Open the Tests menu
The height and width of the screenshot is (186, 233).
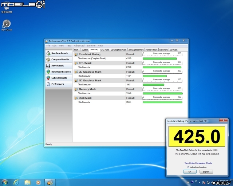tap(69, 45)
